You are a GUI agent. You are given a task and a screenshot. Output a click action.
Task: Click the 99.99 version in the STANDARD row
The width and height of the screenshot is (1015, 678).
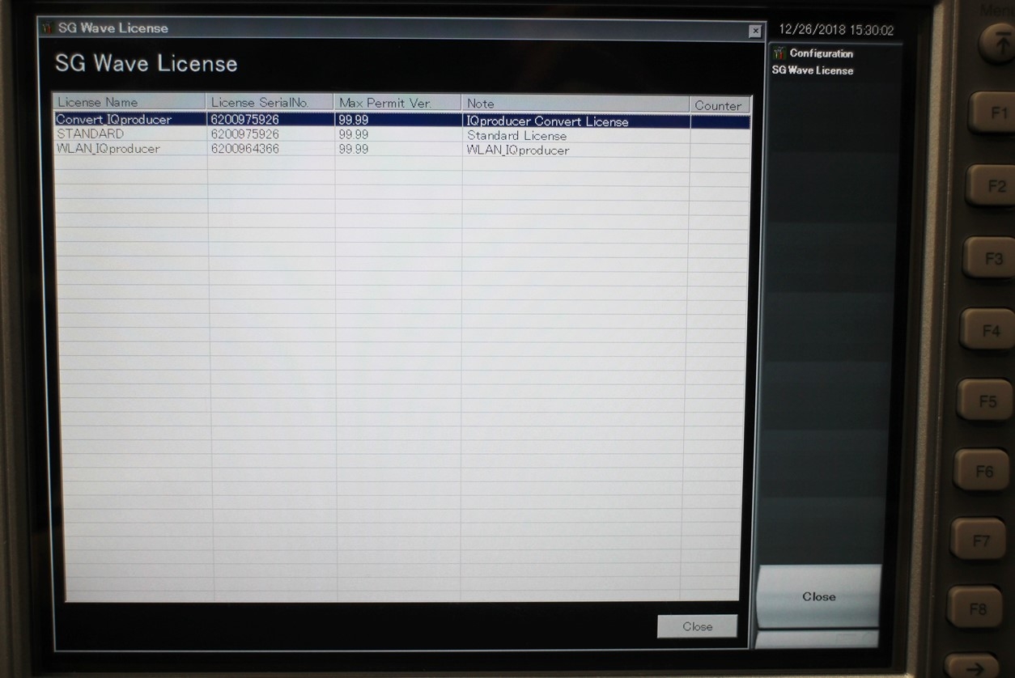click(354, 134)
